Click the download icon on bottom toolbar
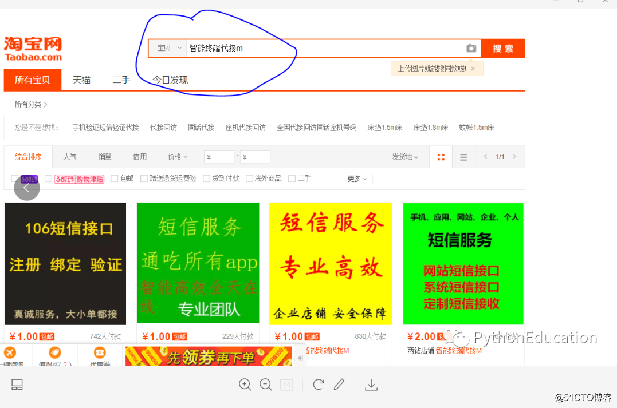Screen dimensions: 617x408 (x=371, y=385)
